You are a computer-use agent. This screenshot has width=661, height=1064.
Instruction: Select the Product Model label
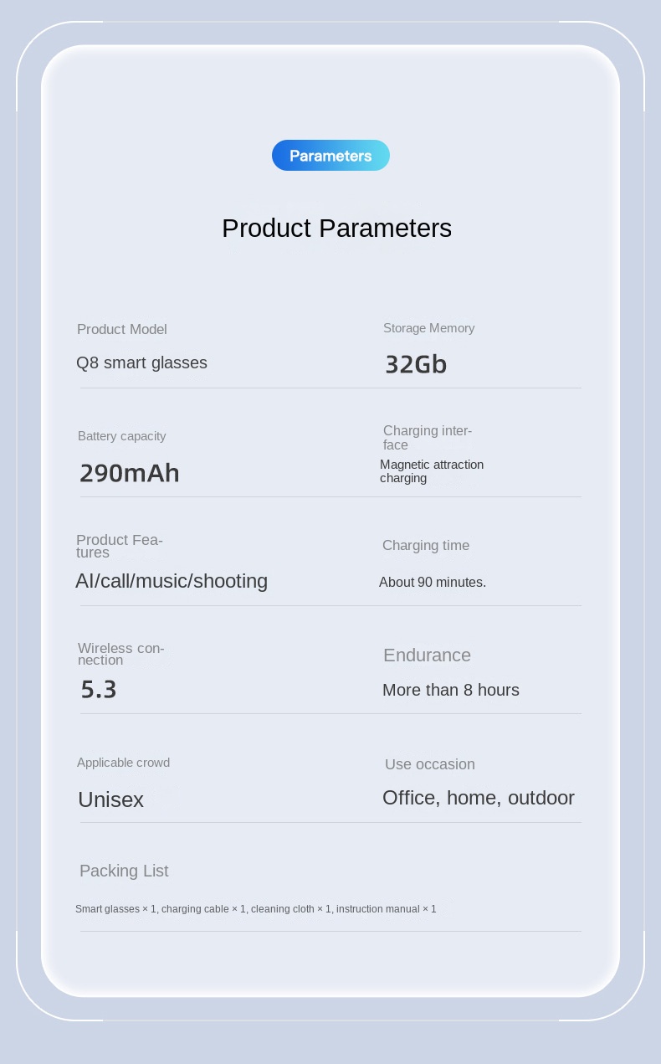[x=122, y=330]
